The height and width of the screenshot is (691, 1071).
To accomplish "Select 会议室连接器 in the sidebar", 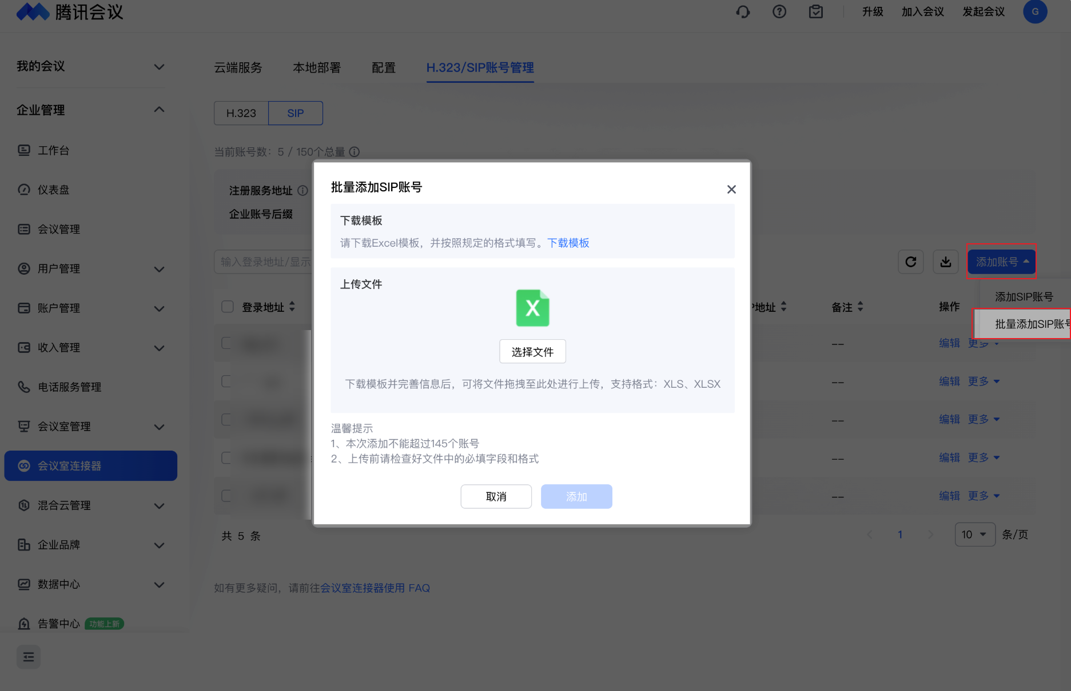I will (90, 465).
